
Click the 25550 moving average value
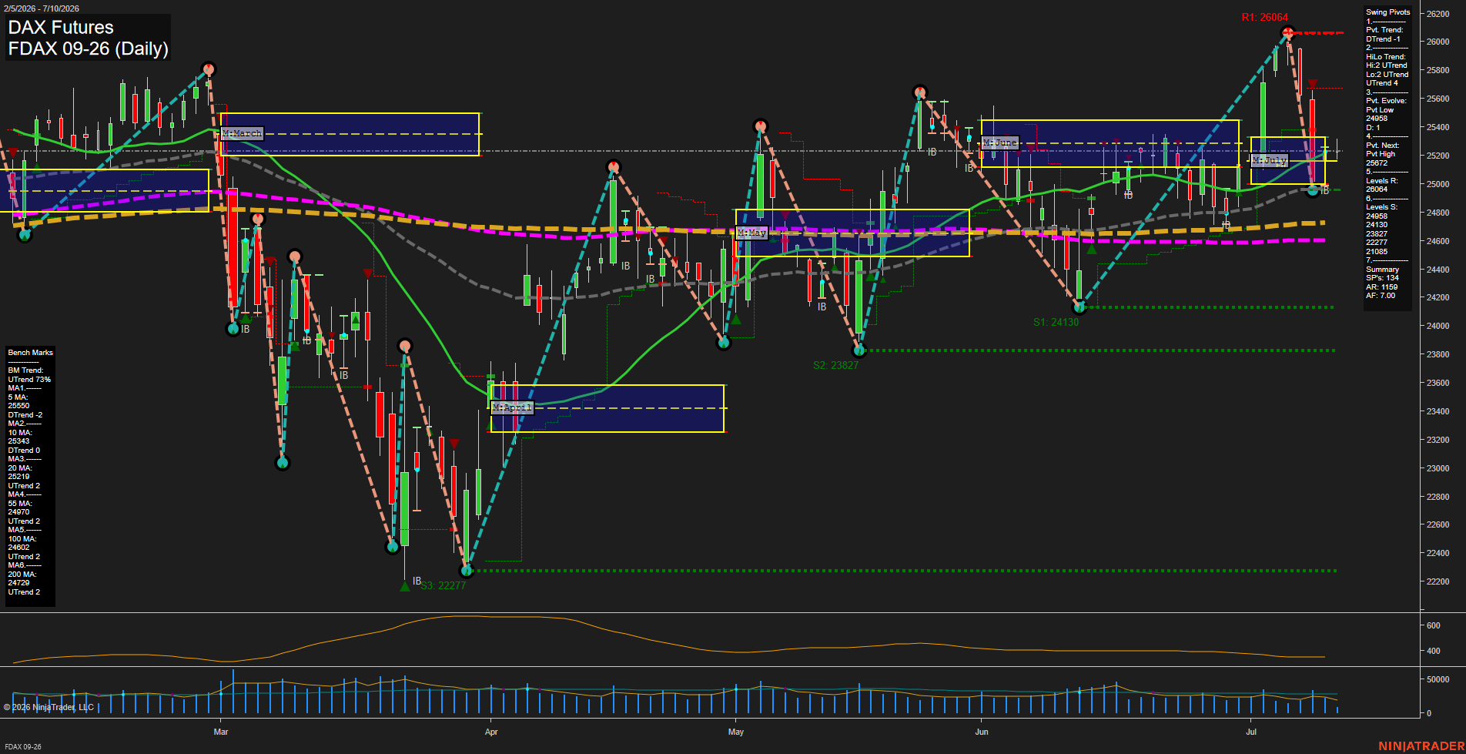[18, 406]
